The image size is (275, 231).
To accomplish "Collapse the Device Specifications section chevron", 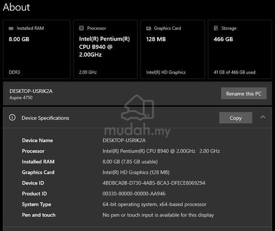I will coord(262,117).
